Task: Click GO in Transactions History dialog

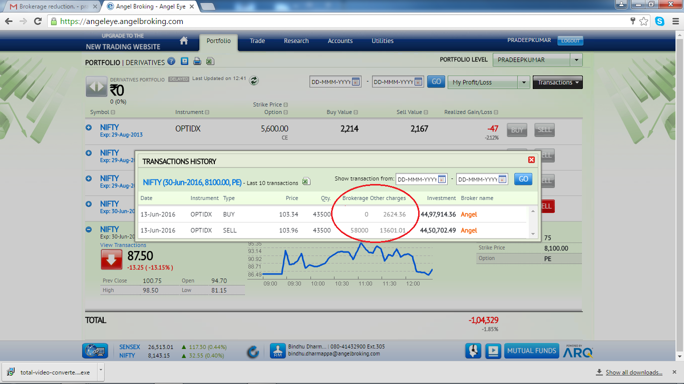Action: [523, 179]
